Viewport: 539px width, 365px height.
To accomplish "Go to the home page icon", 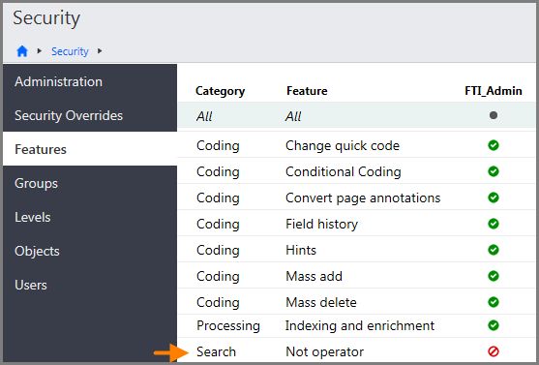I will (22, 51).
